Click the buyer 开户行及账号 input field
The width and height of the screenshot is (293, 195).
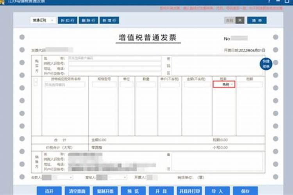click(x=114, y=73)
